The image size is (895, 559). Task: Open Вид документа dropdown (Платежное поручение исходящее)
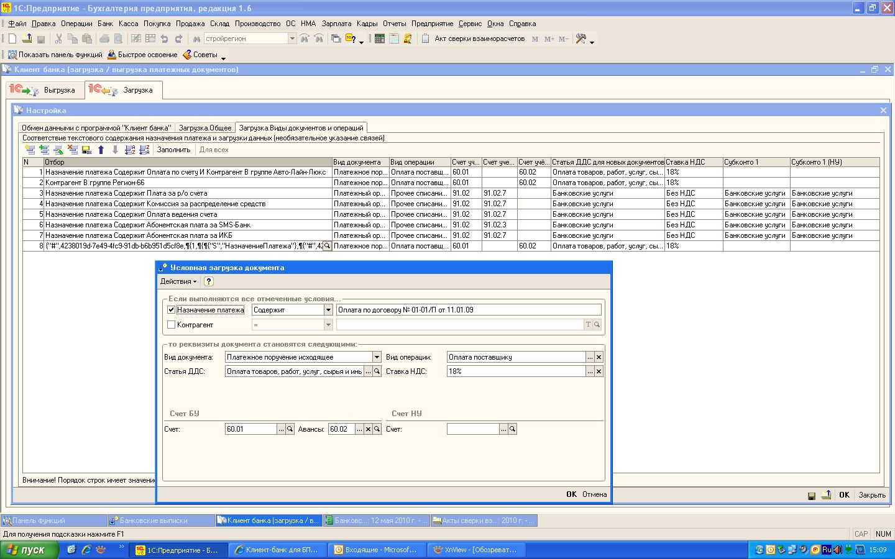376,357
